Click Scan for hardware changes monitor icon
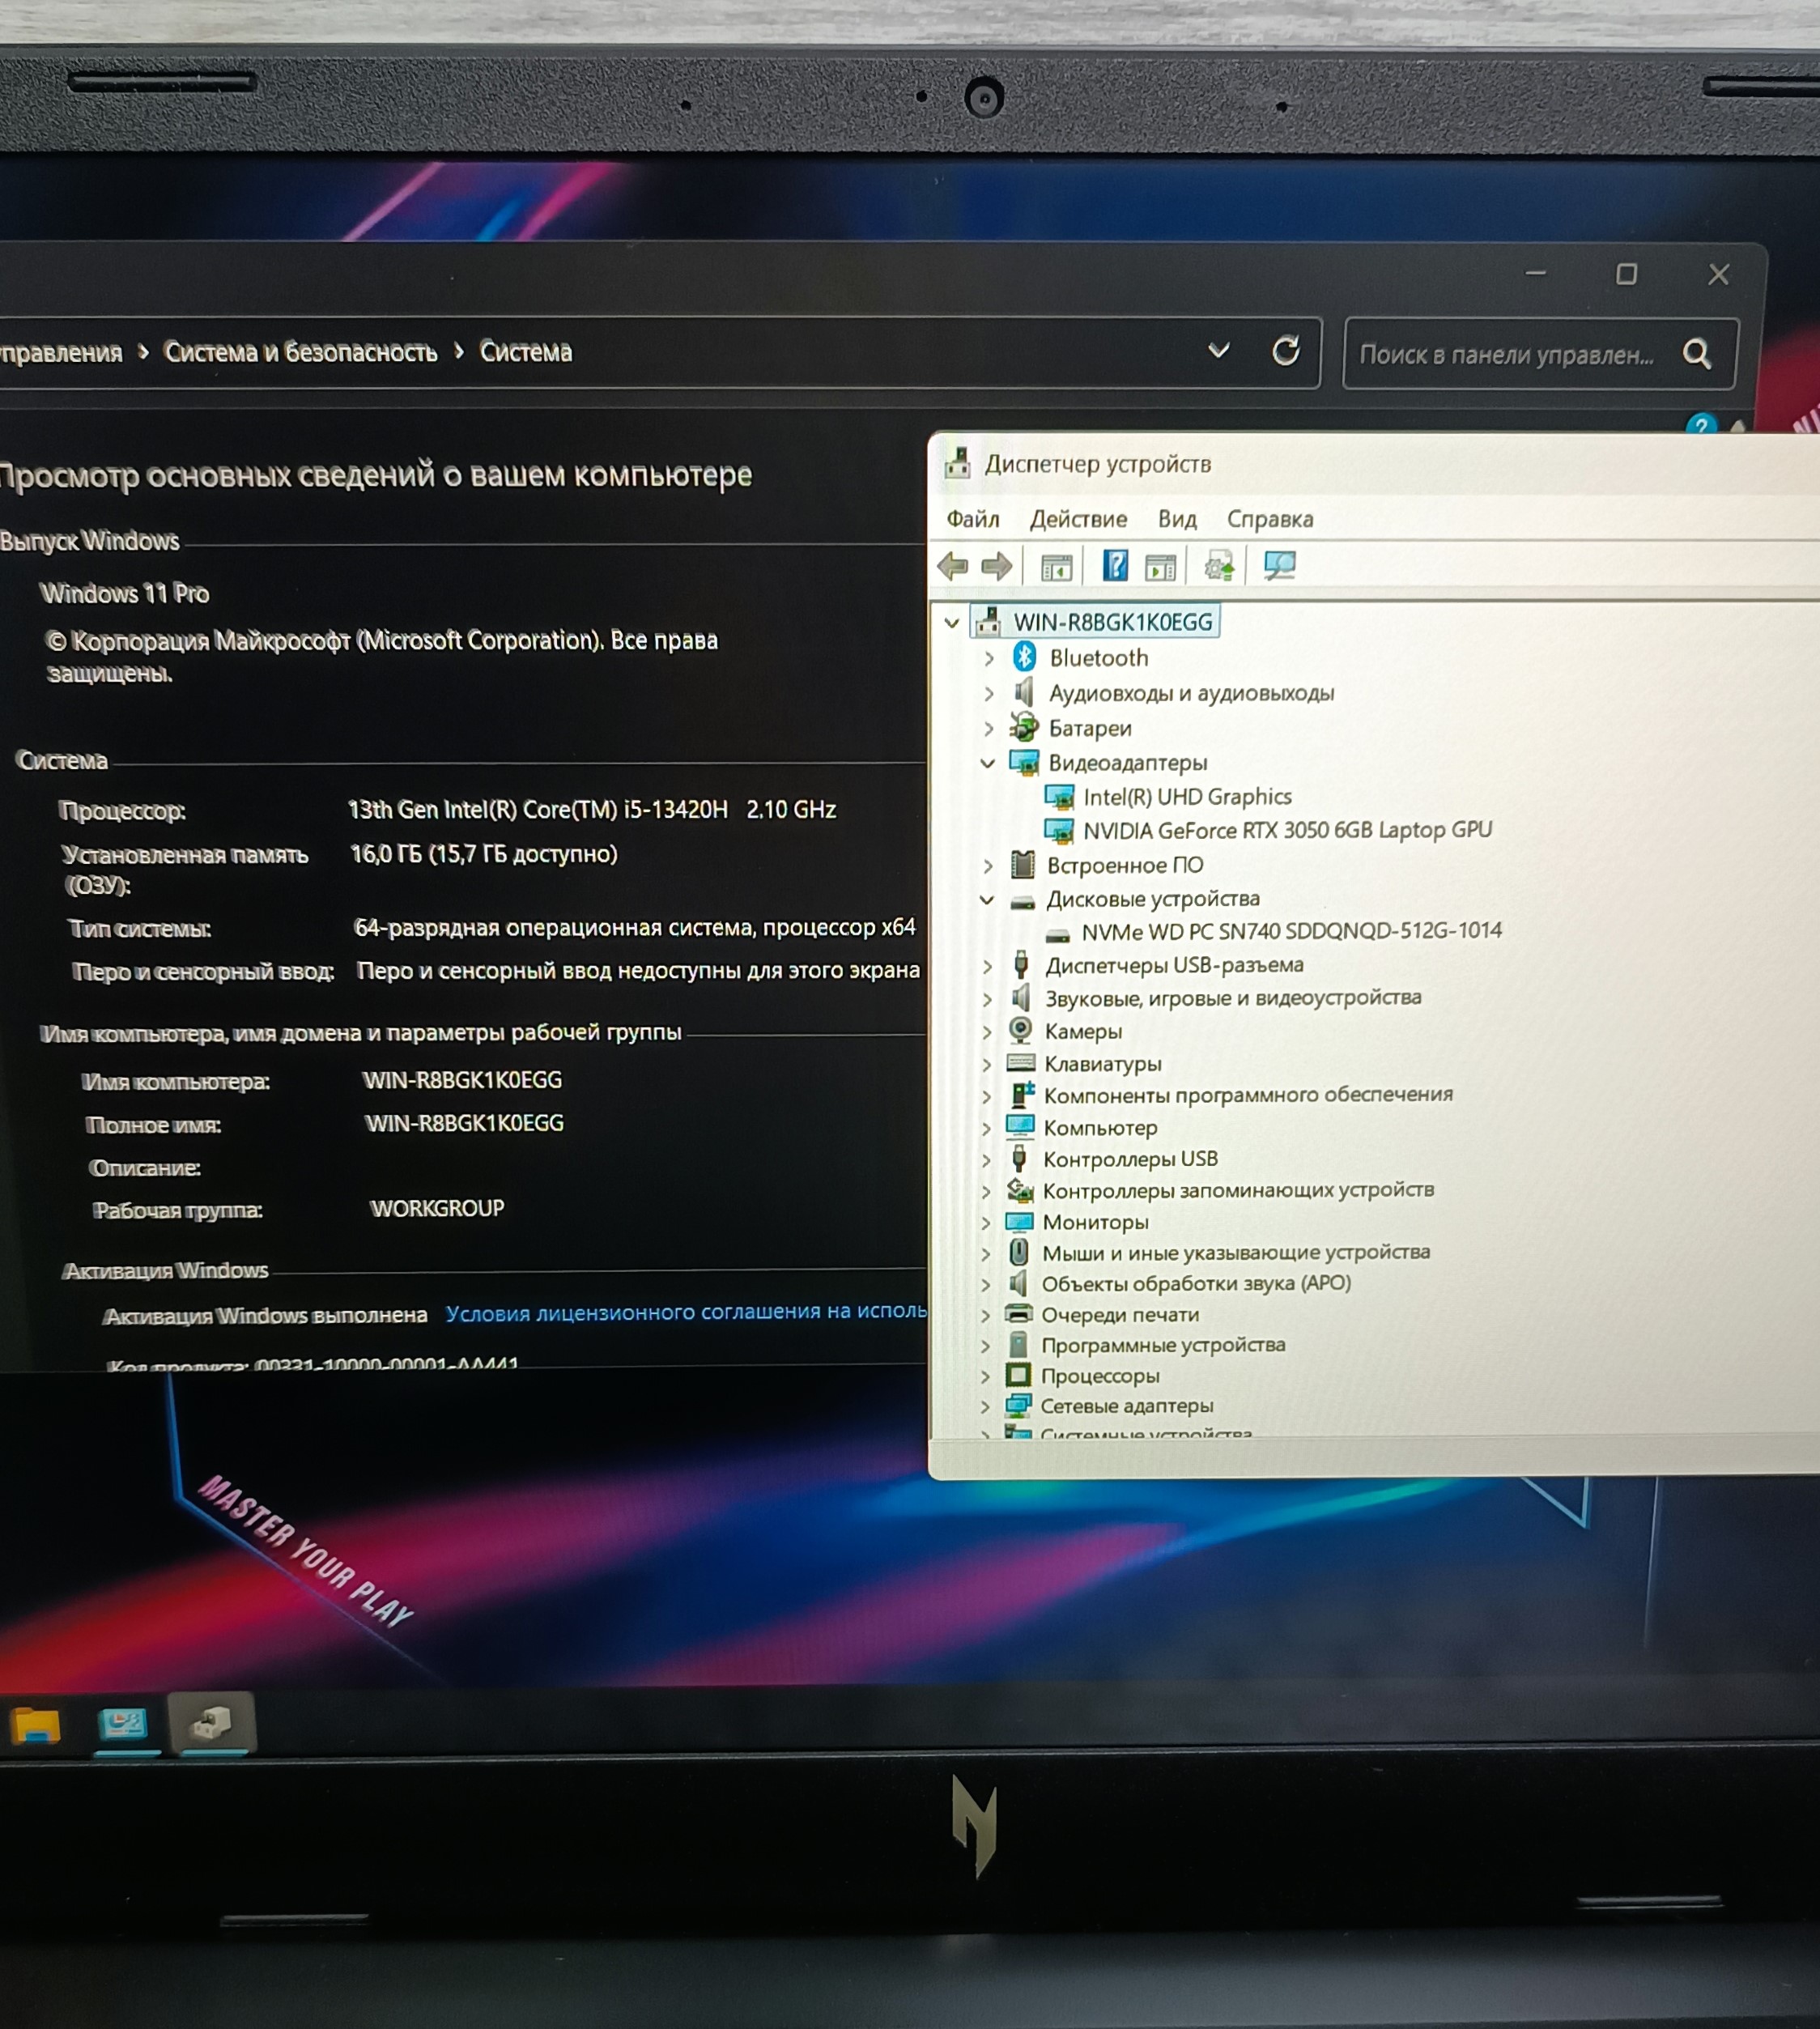Screen dimensions: 1820x2029 [x=1279, y=566]
